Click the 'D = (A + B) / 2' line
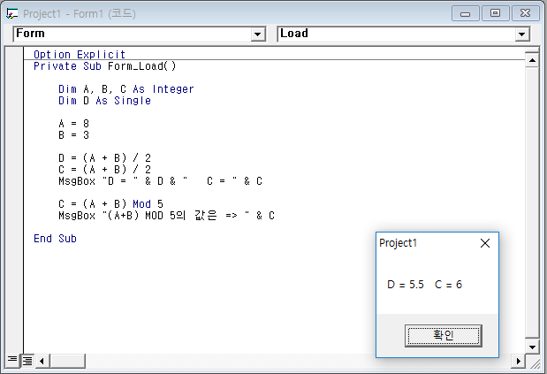This screenshot has height=374, width=547. (x=104, y=158)
